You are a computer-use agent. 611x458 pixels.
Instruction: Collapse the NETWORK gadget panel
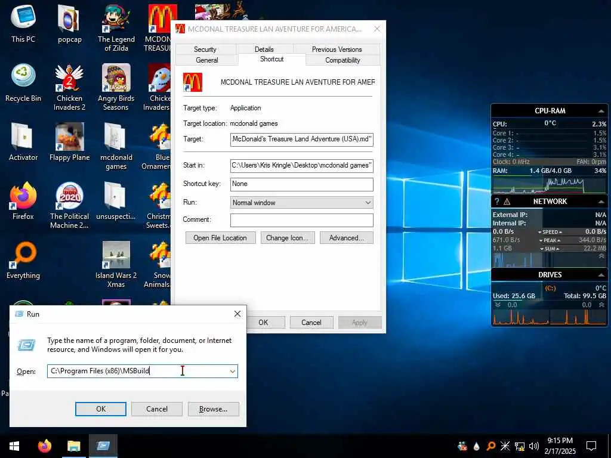pyautogui.click(x=601, y=202)
